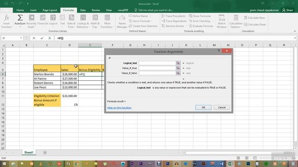This screenshot has height=167, width=298.
Task: Switch to the Page Layout tab
Action: point(50,10)
